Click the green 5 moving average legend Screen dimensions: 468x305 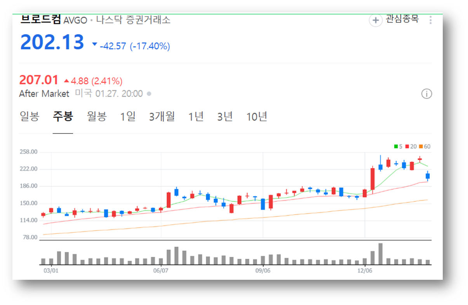coord(398,147)
